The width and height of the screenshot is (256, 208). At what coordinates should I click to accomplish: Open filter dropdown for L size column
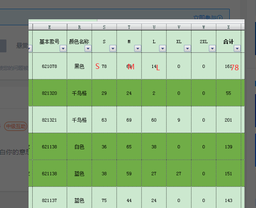[163, 48]
